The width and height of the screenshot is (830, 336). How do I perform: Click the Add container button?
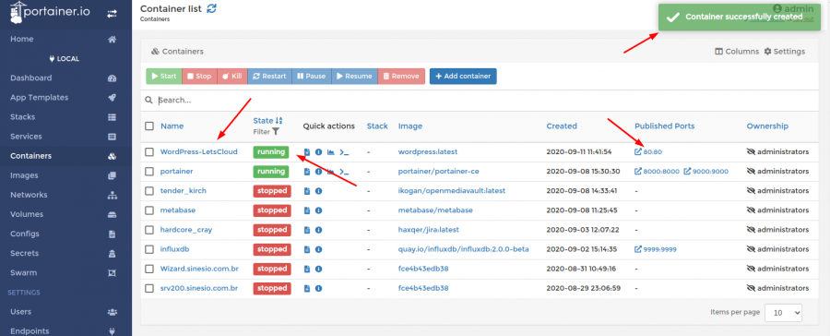tap(463, 77)
